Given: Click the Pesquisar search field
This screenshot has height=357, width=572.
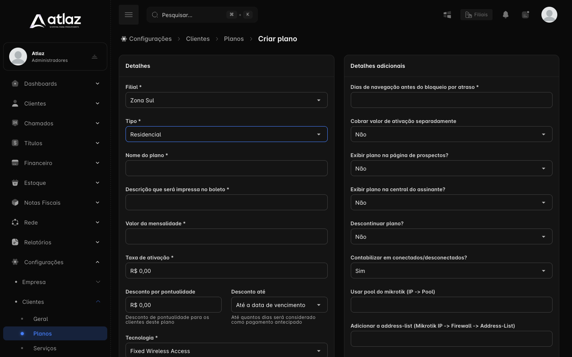Looking at the screenshot, I should click(x=202, y=15).
